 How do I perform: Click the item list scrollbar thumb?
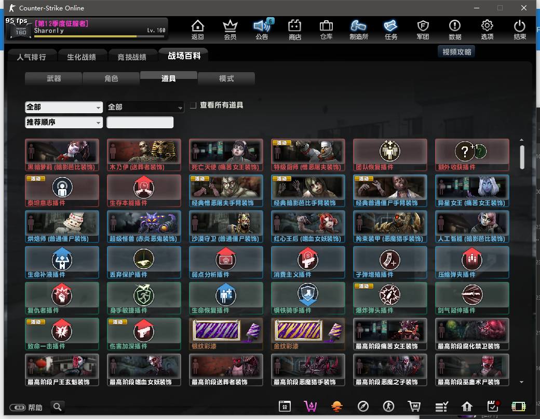click(522, 157)
